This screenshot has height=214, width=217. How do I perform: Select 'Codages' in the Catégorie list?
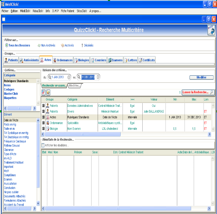coord(9,89)
